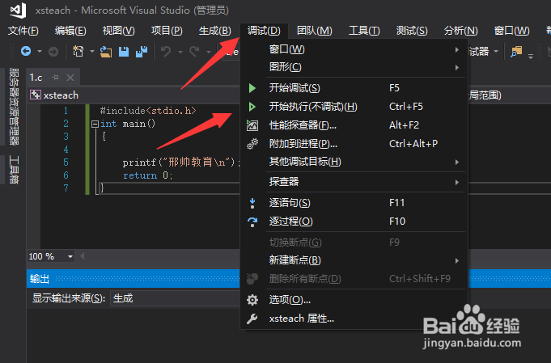Click the undo arrow icon
Image resolution: width=551 pixels, height=363 pixels.
[166, 52]
